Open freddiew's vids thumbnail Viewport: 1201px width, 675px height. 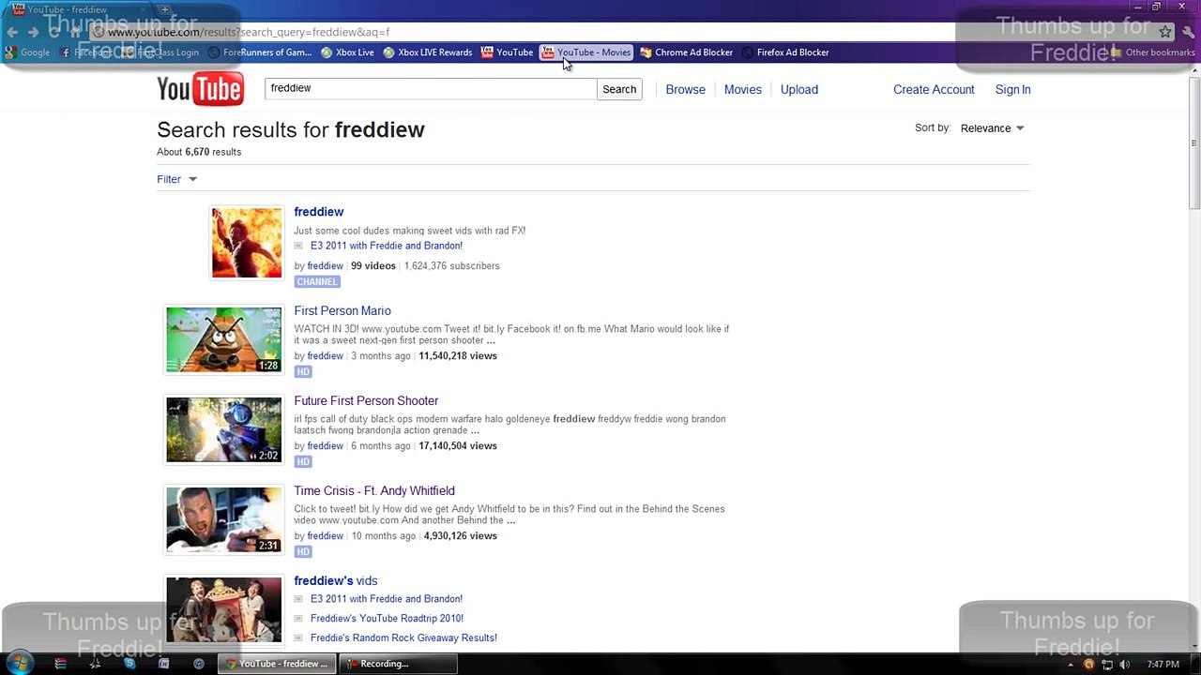[223, 609]
